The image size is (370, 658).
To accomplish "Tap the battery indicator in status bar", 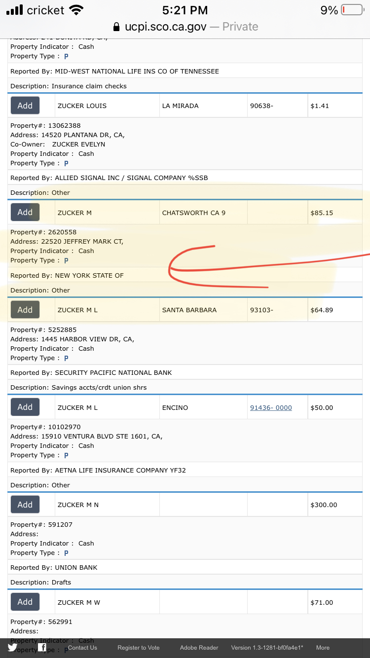I will (352, 10).
